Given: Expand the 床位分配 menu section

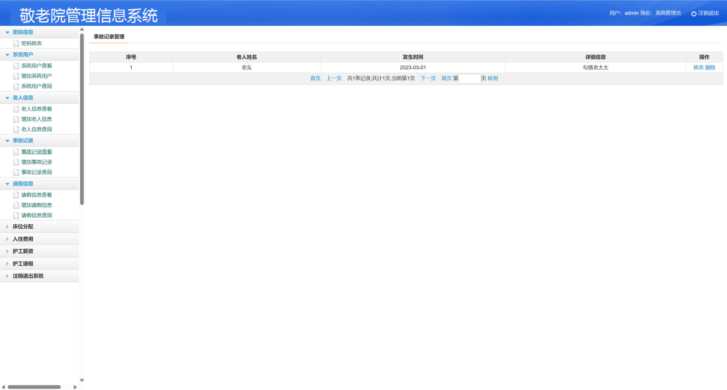Looking at the screenshot, I should coord(23,227).
